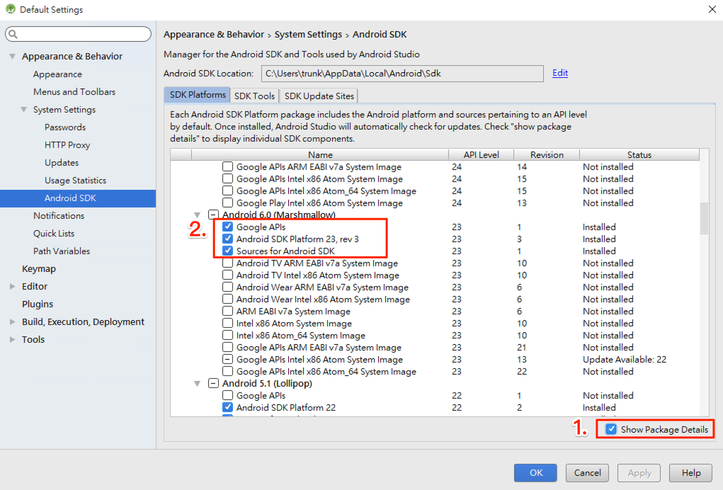Uncheck Android SDK Platform 22
The height and width of the screenshot is (490, 723).
(x=228, y=407)
